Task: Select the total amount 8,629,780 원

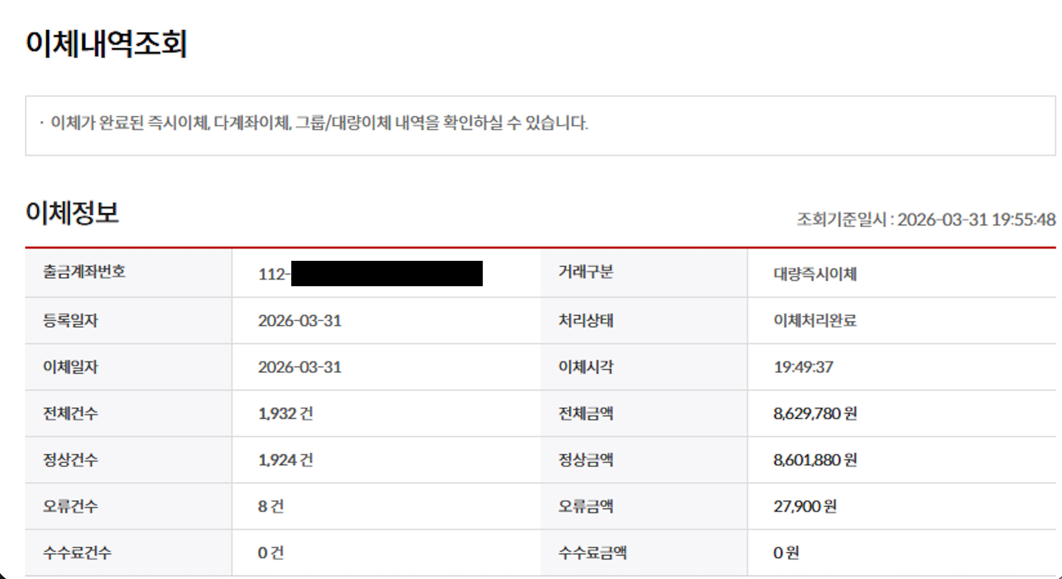Action: 815,413
